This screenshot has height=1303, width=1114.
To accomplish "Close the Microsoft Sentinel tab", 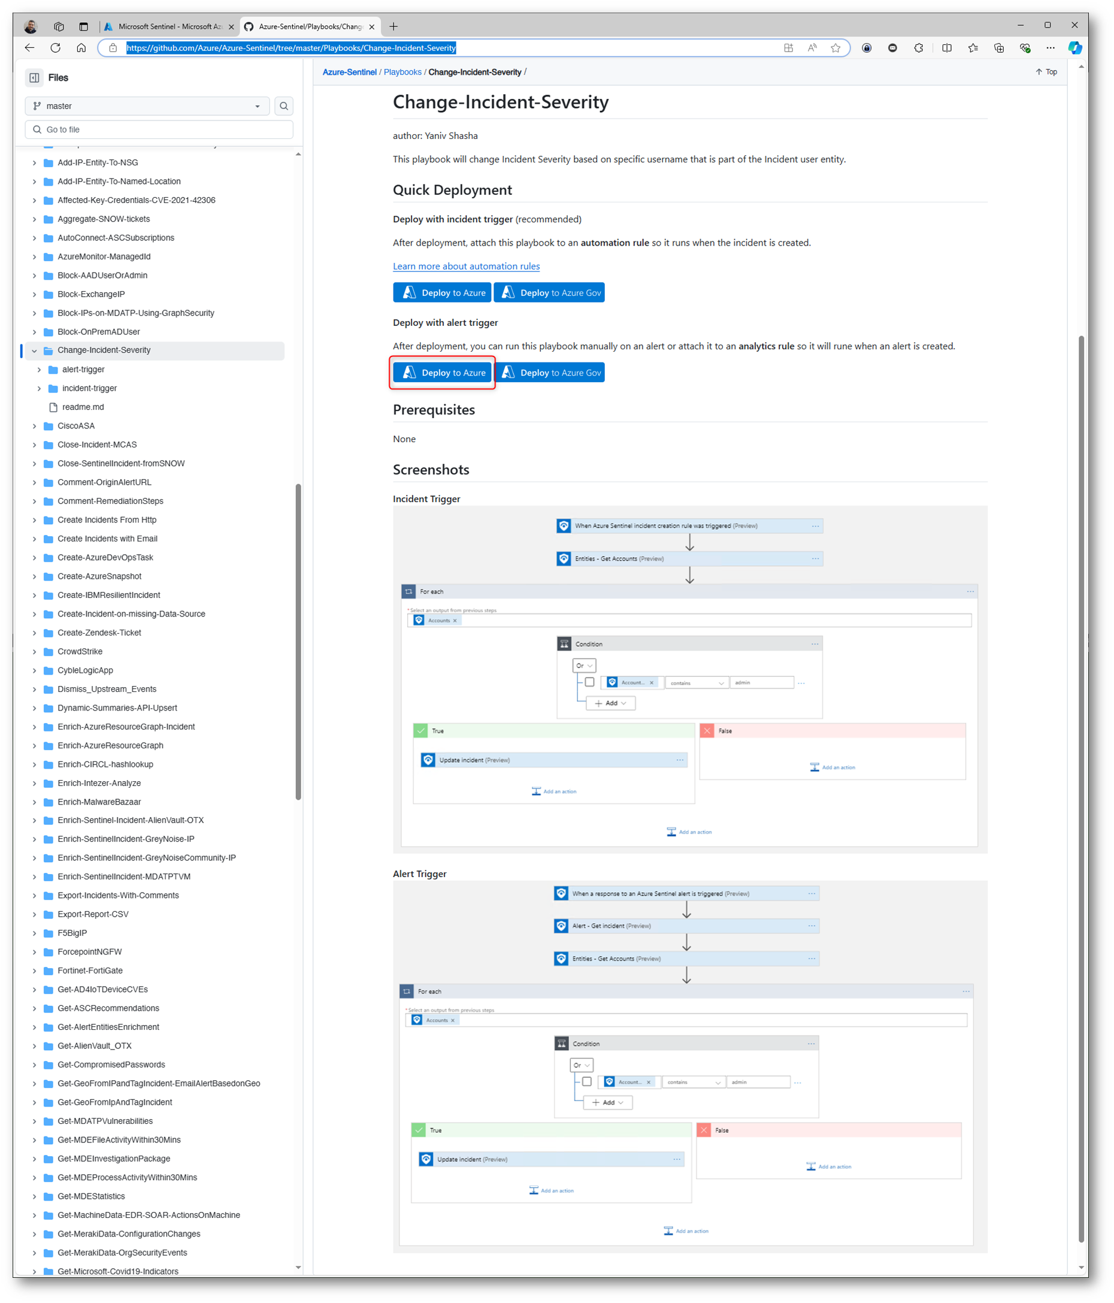I will coord(231,26).
